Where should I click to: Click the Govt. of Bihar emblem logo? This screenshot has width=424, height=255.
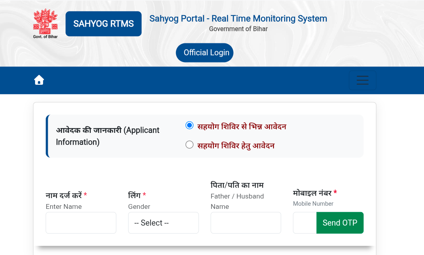tap(45, 24)
